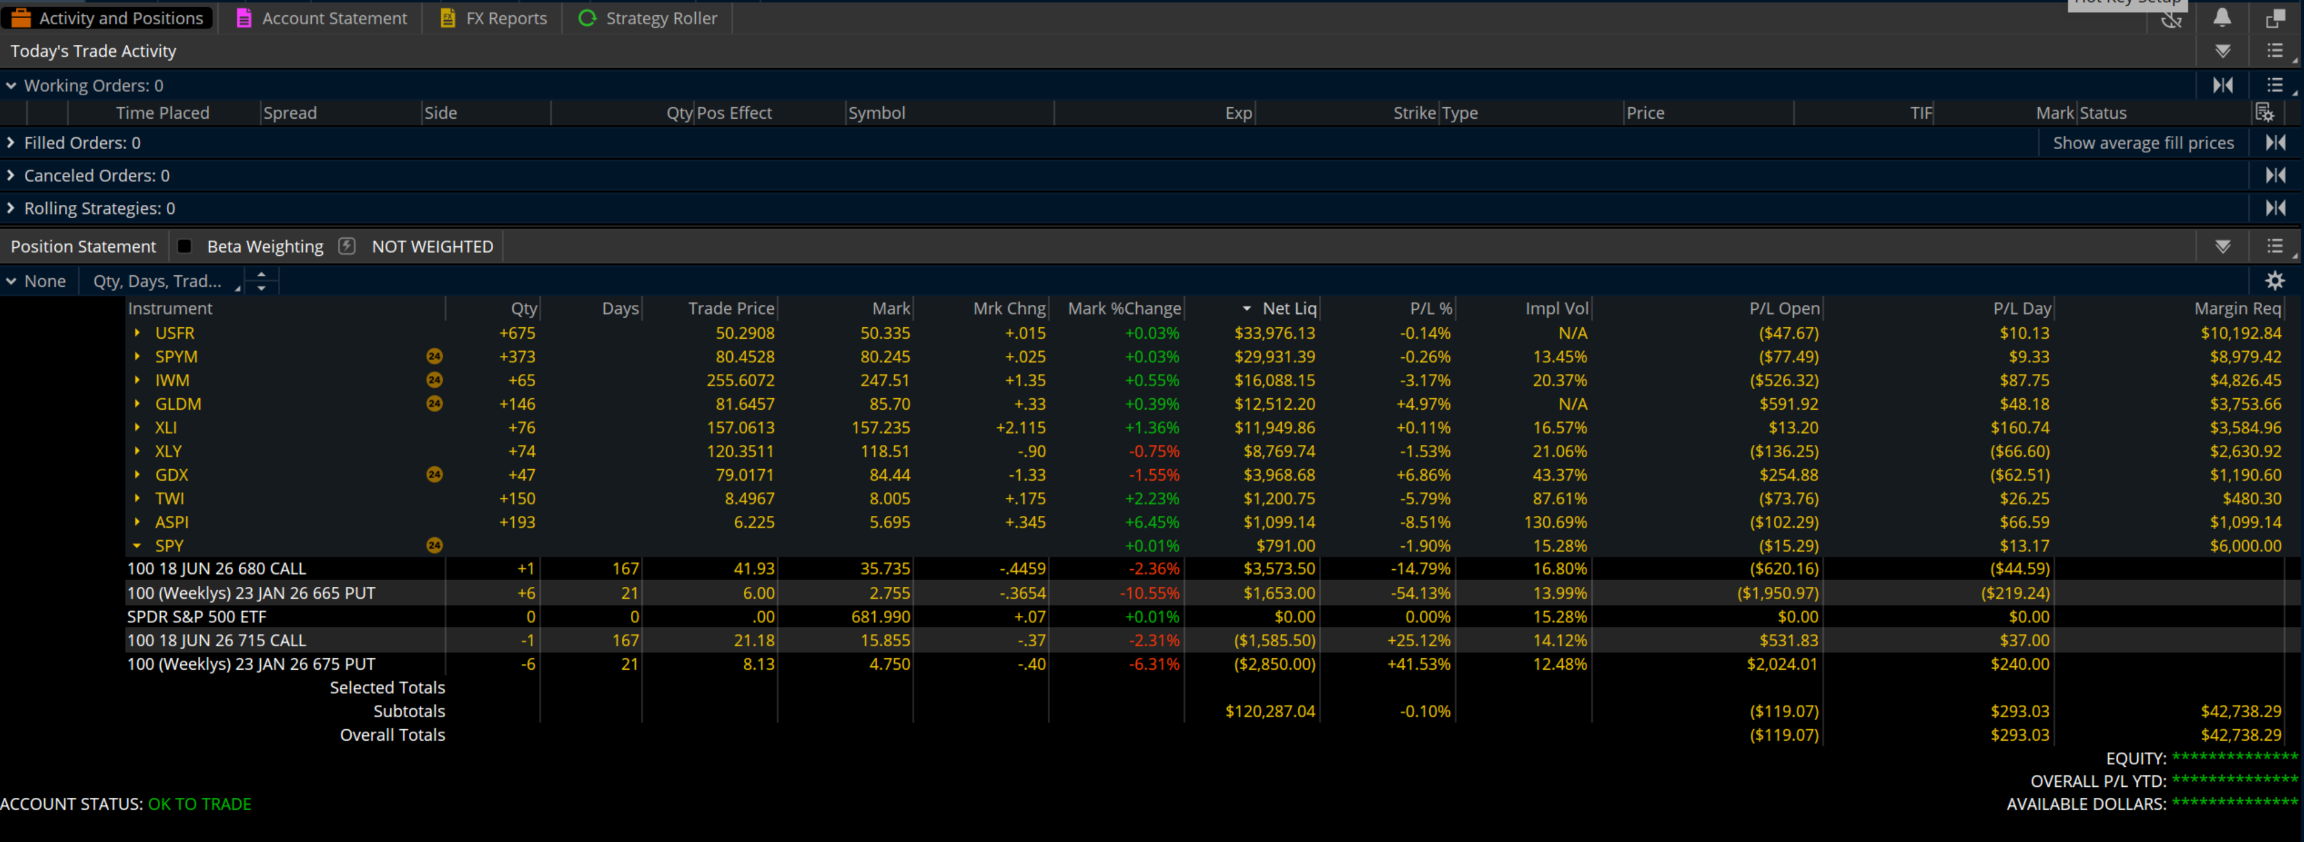2304x842 pixels.
Task: Click Show average fill prices
Action: point(2142,143)
